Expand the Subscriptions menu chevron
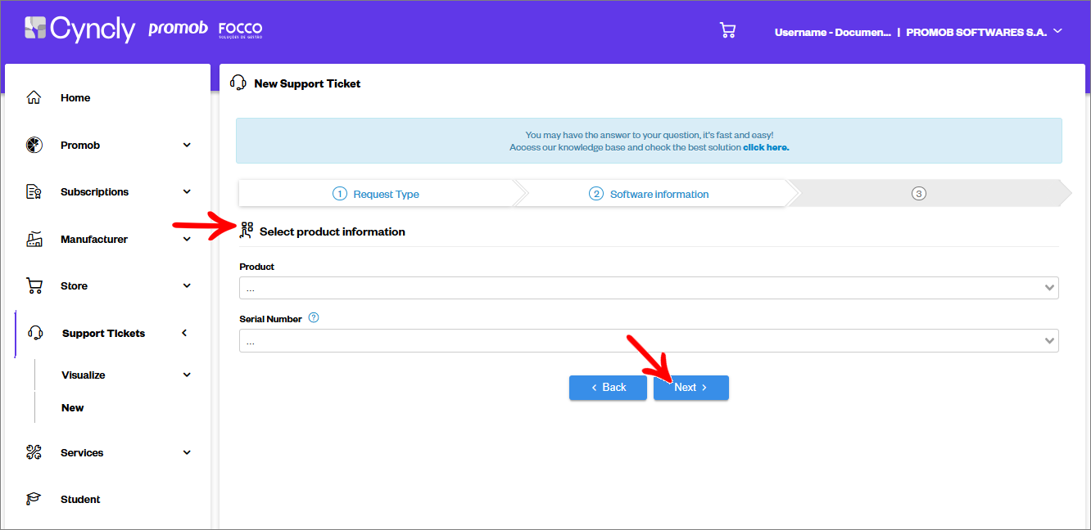Viewport: 1091px width, 530px height. click(187, 192)
